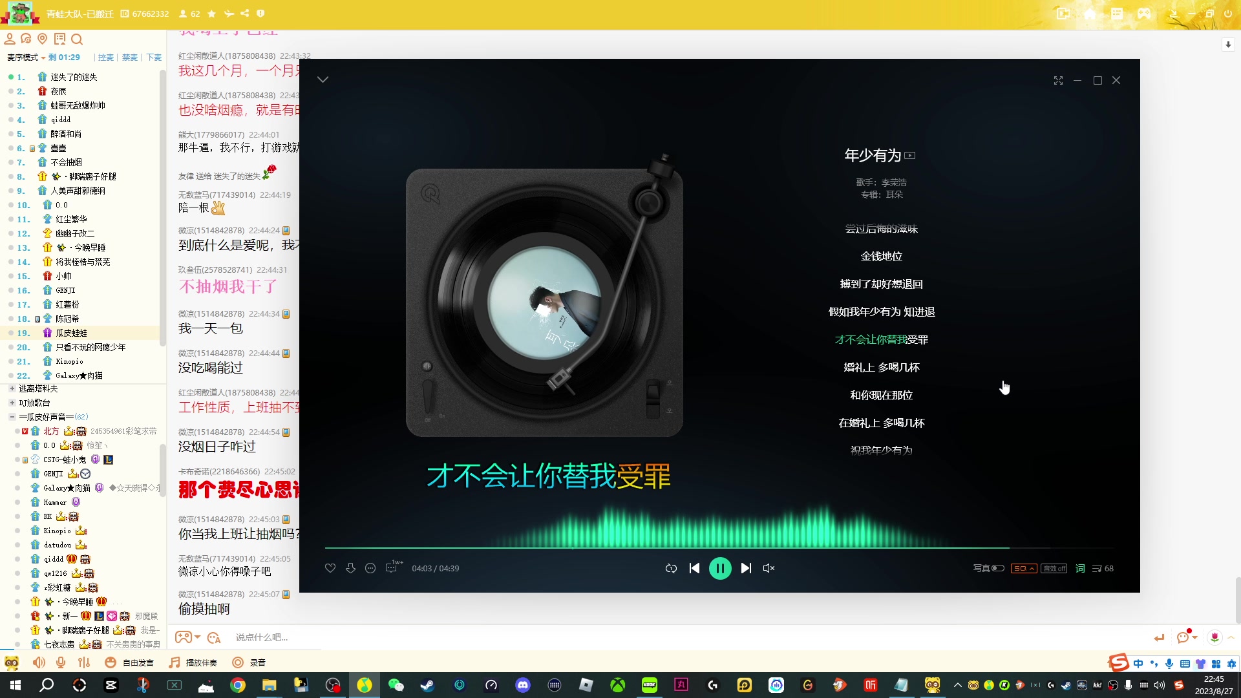Open song comments (1w+)
The height and width of the screenshot is (698, 1241).
pyautogui.click(x=393, y=567)
